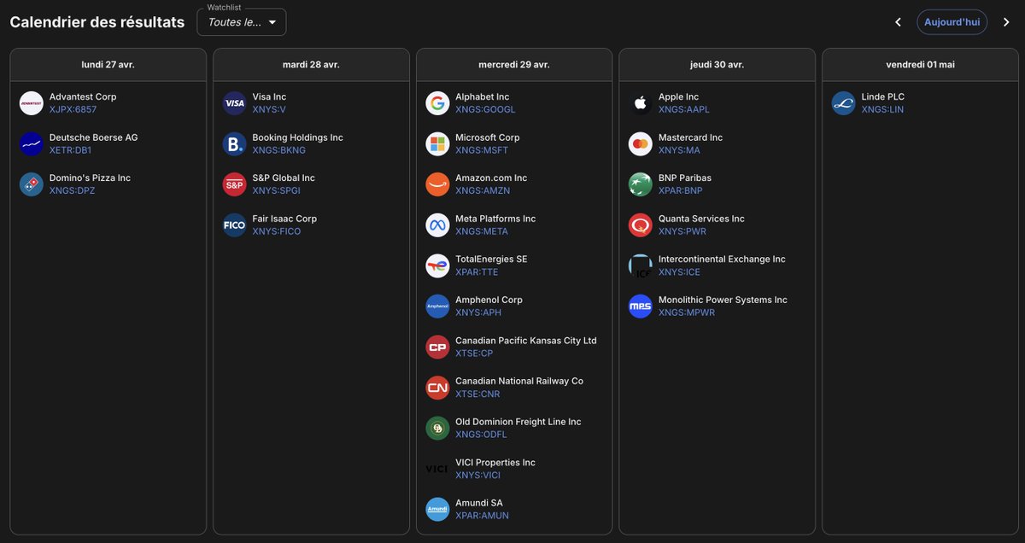Click the Visa logo icon
The width and height of the screenshot is (1025, 543).
pyautogui.click(x=235, y=103)
